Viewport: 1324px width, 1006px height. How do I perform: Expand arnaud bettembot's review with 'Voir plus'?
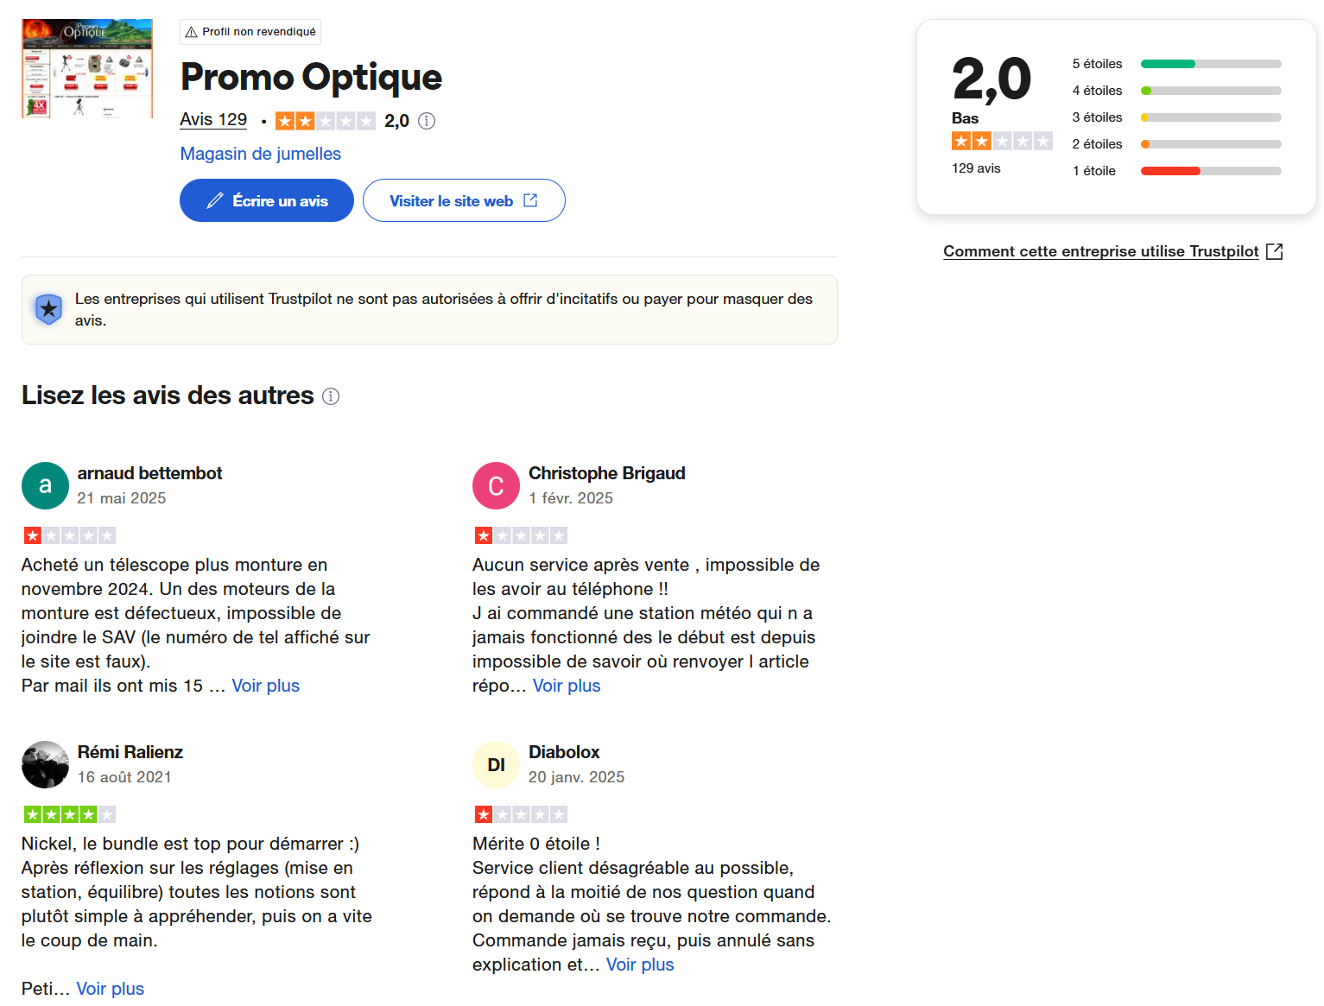265,686
